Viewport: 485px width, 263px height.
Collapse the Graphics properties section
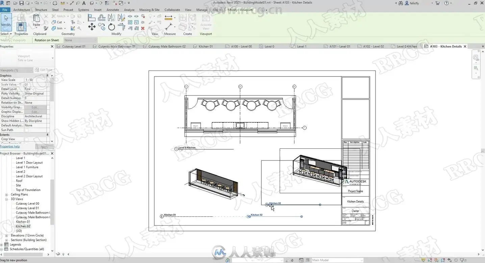coord(48,76)
